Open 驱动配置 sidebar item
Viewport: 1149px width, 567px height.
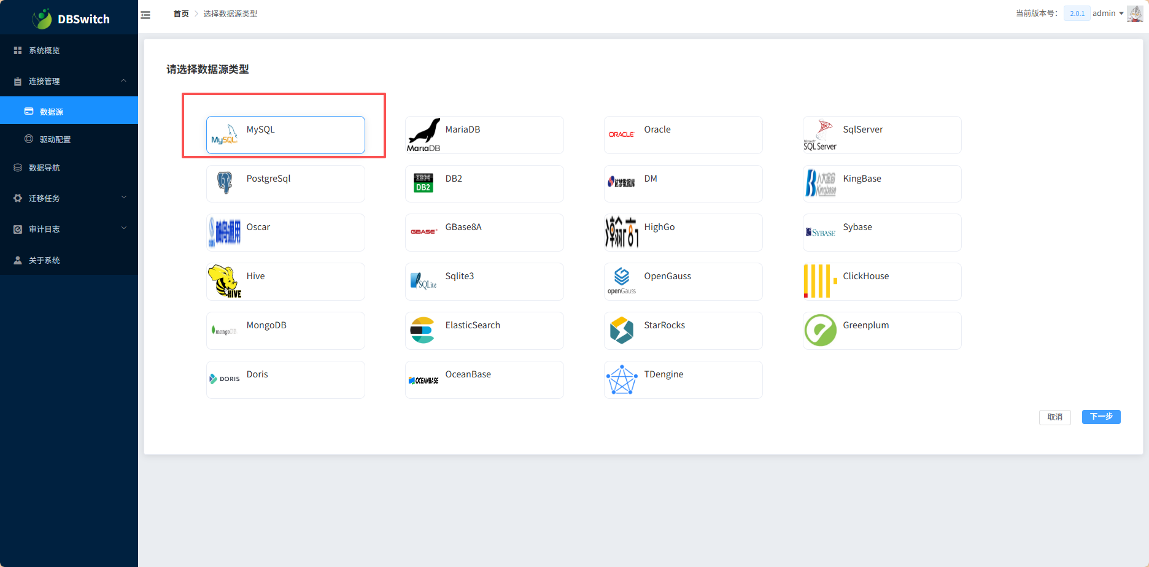(69, 139)
